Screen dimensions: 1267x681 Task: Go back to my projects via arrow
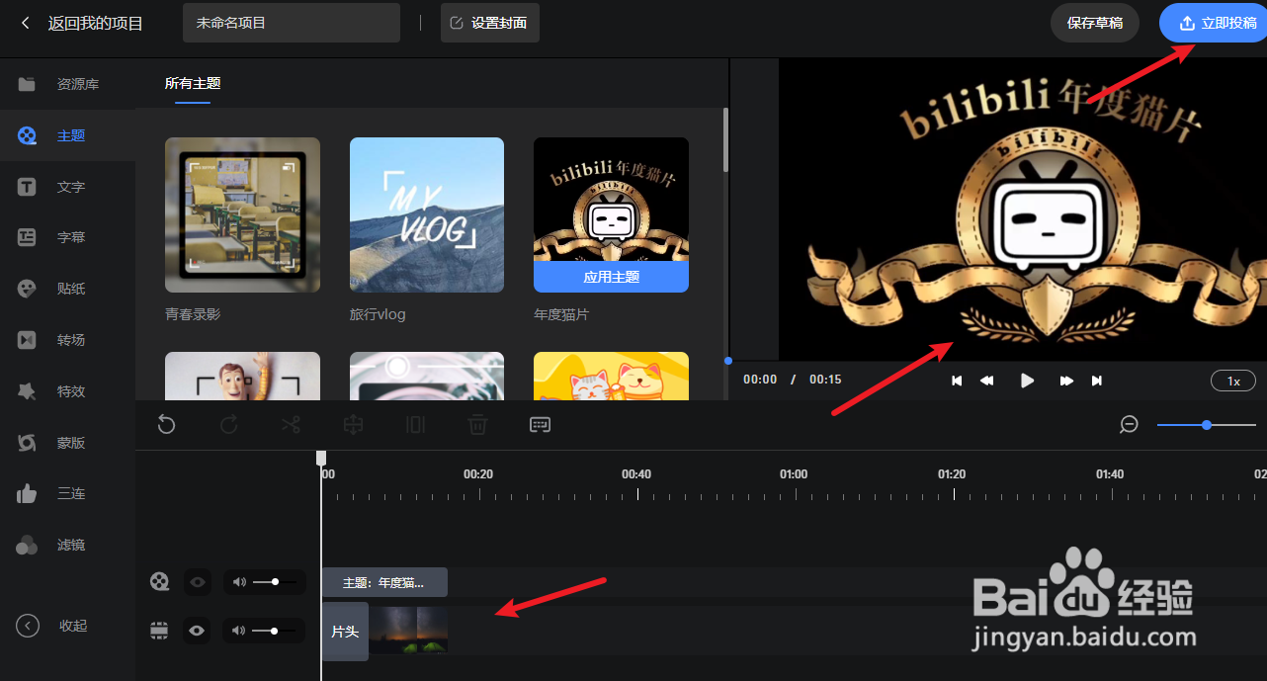point(26,23)
